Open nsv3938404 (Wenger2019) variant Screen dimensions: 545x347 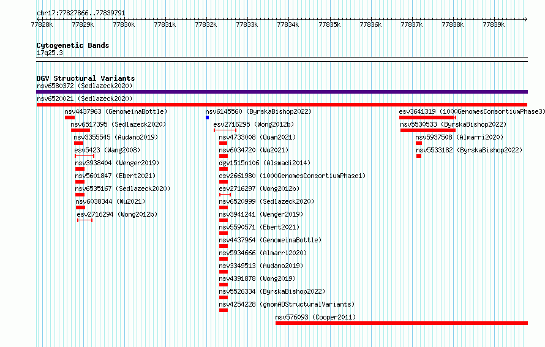117,163
